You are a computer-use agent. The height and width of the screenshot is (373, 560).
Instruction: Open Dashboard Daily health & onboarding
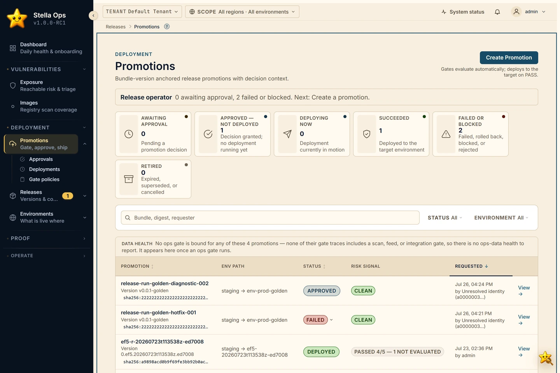coord(47,48)
